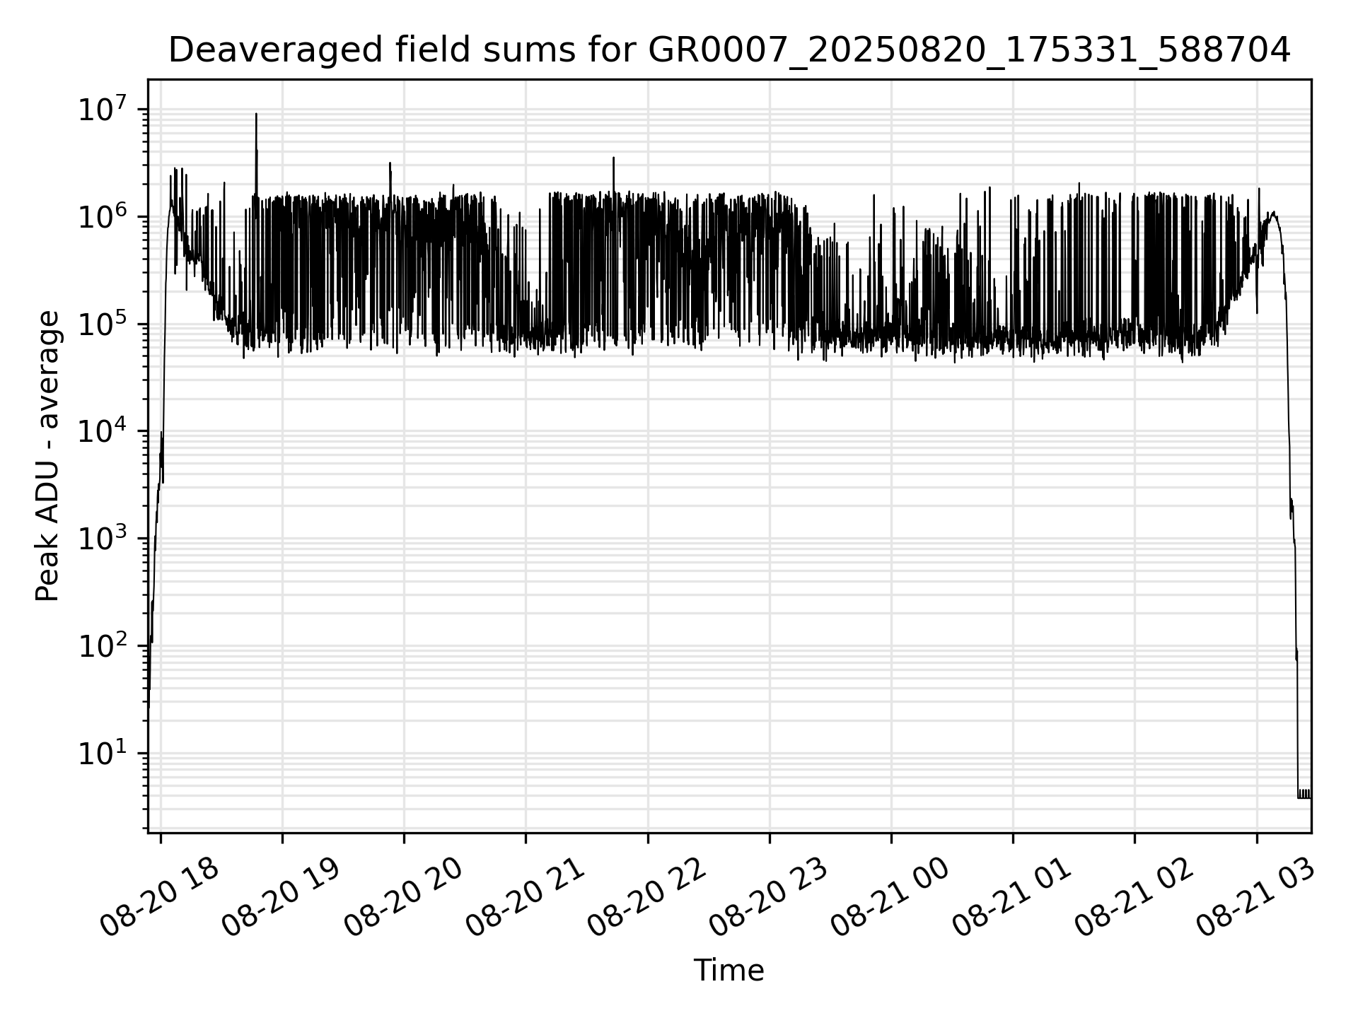This screenshot has width=1358, height=1018.
Task: Click x-axis tick label '08-20 19'
Action: coord(282,898)
